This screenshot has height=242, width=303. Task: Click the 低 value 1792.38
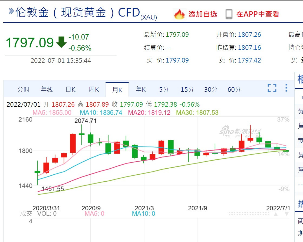click(165, 104)
